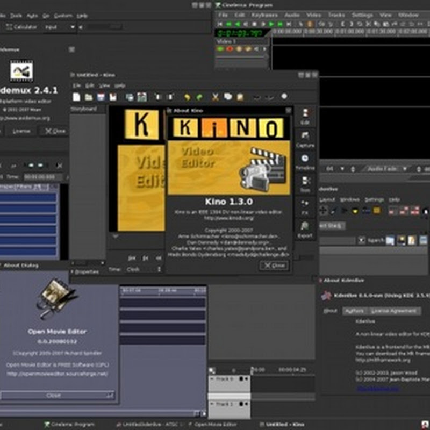Open the Keyframes menu in Cinelerra

(263, 15)
